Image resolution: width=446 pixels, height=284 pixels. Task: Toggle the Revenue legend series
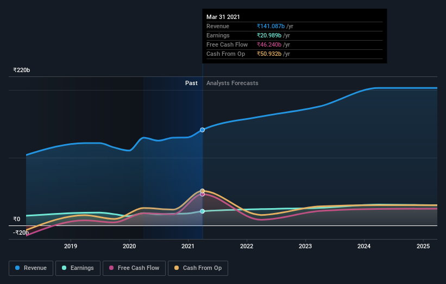tap(31, 268)
